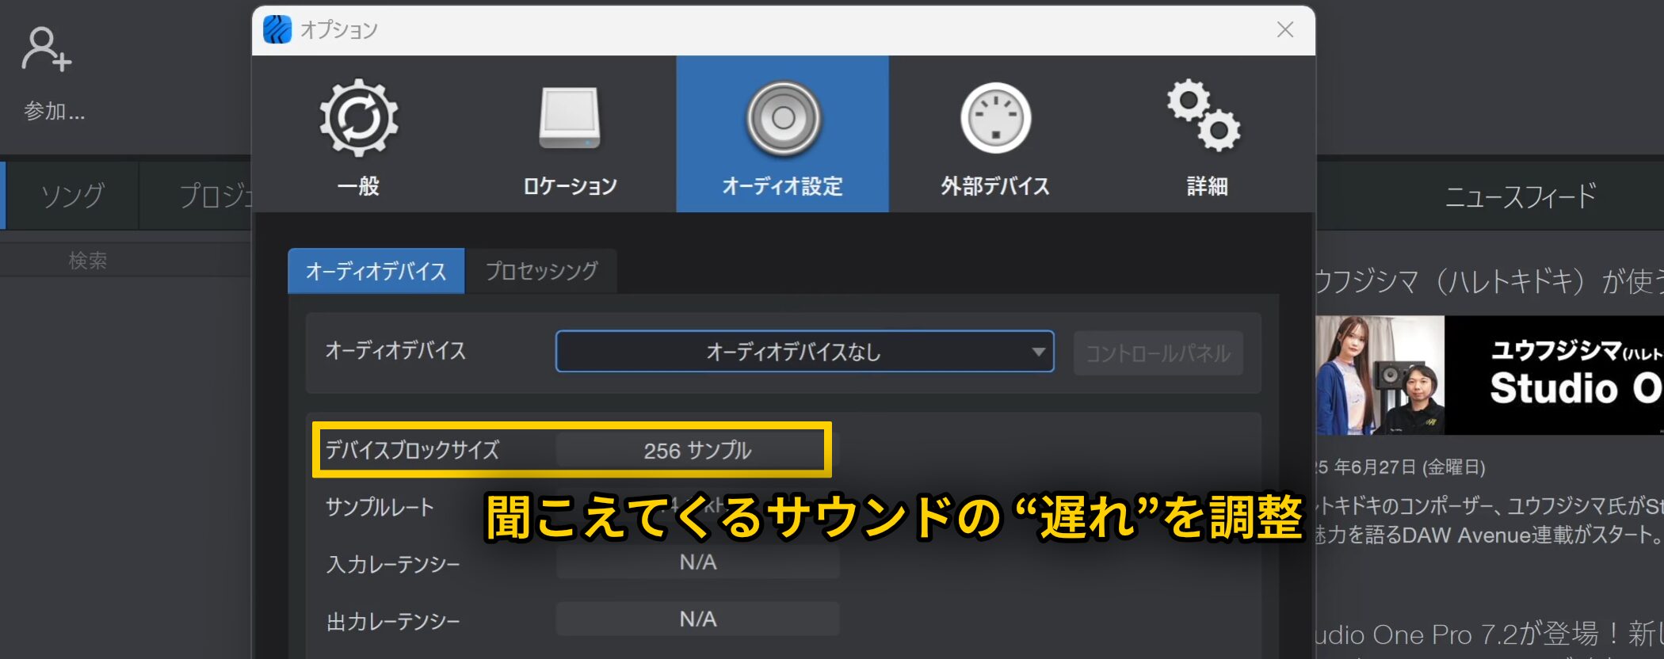The image size is (1664, 659).
Task: Open the ソング tab in start page
Action: click(72, 196)
